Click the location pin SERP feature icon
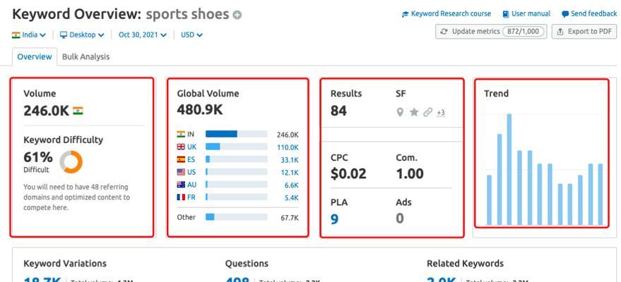This screenshot has width=621, height=282. coord(400,113)
